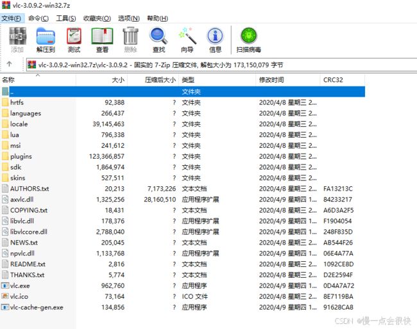Click the vlc-cache-gen.exe file icon
Screen dimensions: 417x329
5,307
